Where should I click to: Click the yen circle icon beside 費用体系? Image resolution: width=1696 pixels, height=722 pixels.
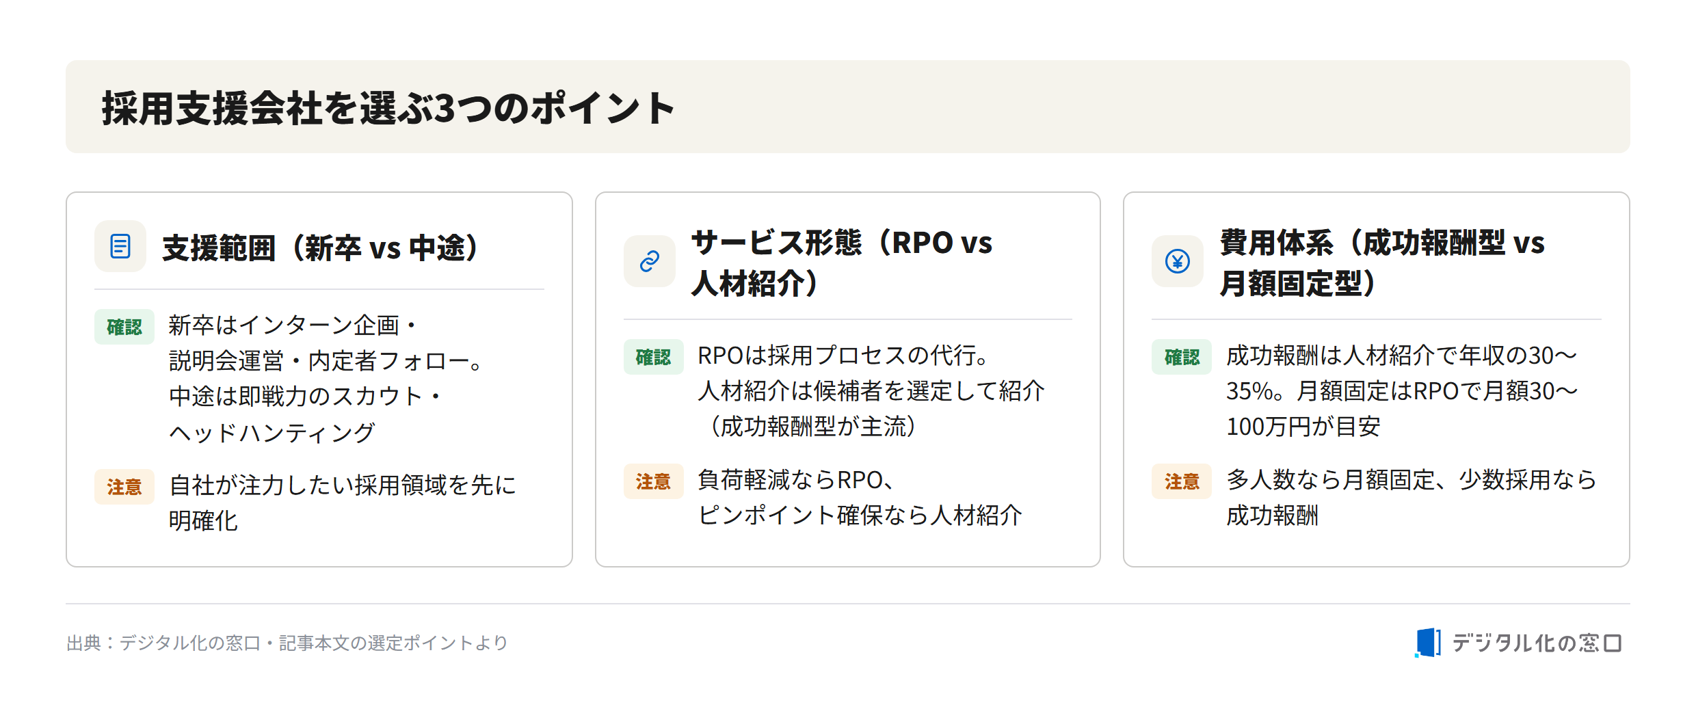(x=1178, y=261)
